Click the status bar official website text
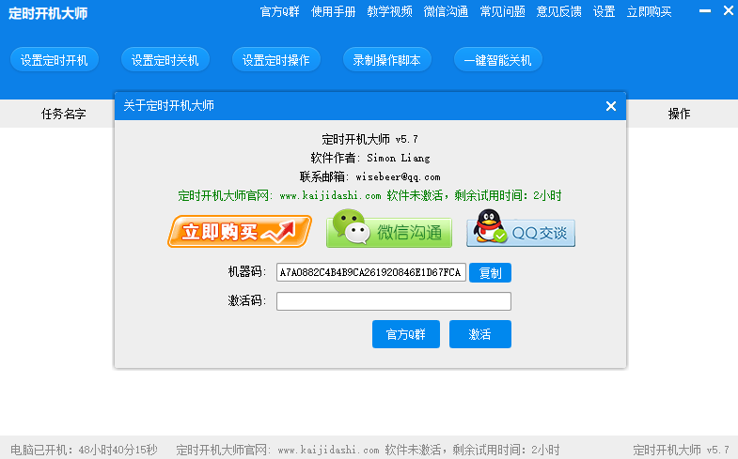The width and height of the screenshot is (738, 459). coord(368,450)
